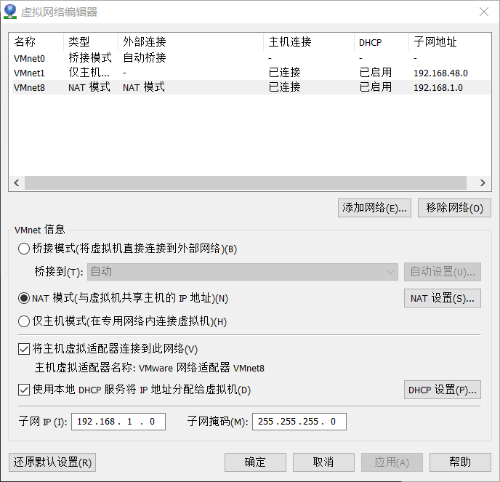Click the 子网 IP input field
The width and height of the screenshot is (500, 482).
118,422
